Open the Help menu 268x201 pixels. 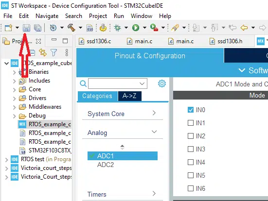(x=165, y=16)
